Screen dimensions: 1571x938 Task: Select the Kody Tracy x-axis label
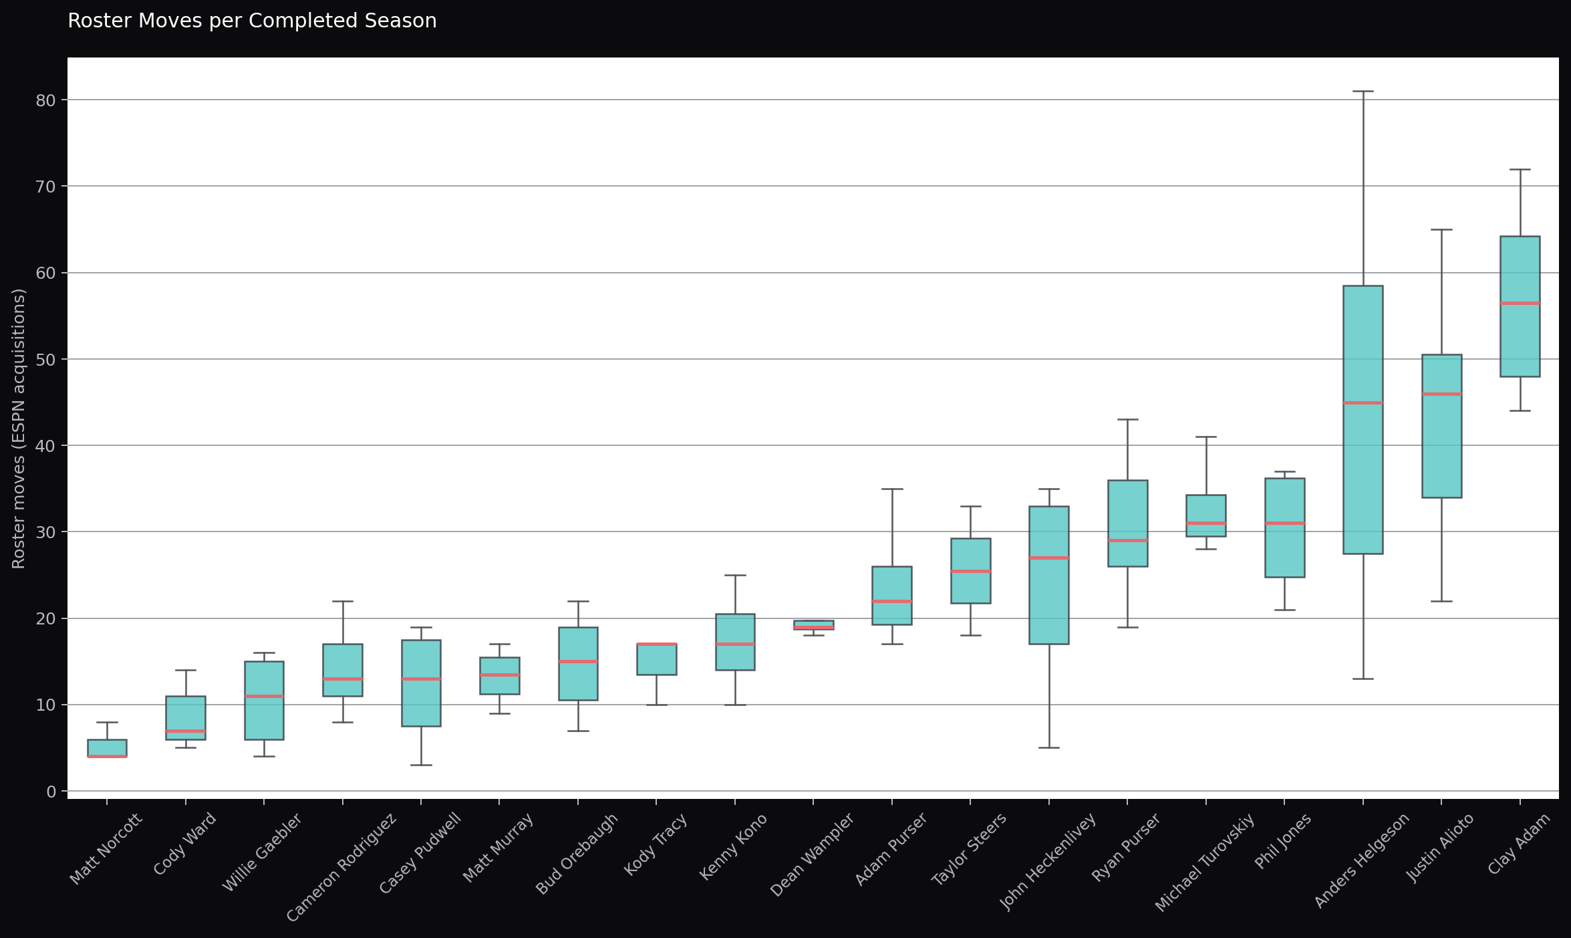click(655, 844)
